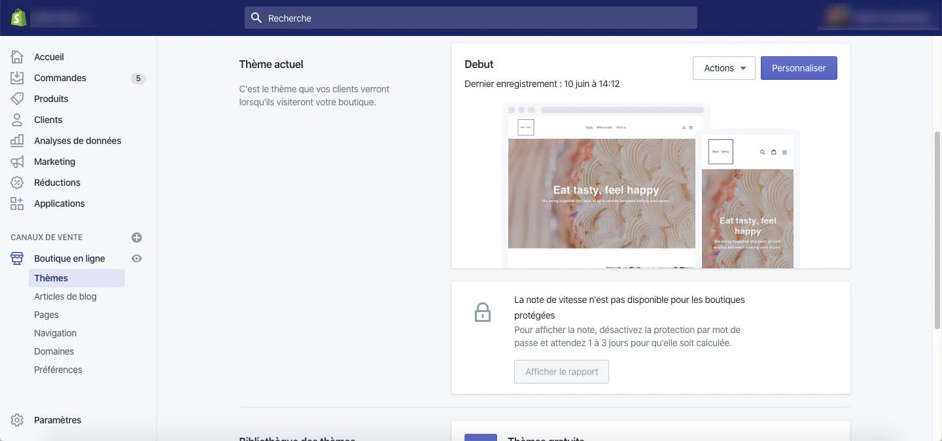
Task: Click the Accueil home icon
Action: tap(17, 57)
